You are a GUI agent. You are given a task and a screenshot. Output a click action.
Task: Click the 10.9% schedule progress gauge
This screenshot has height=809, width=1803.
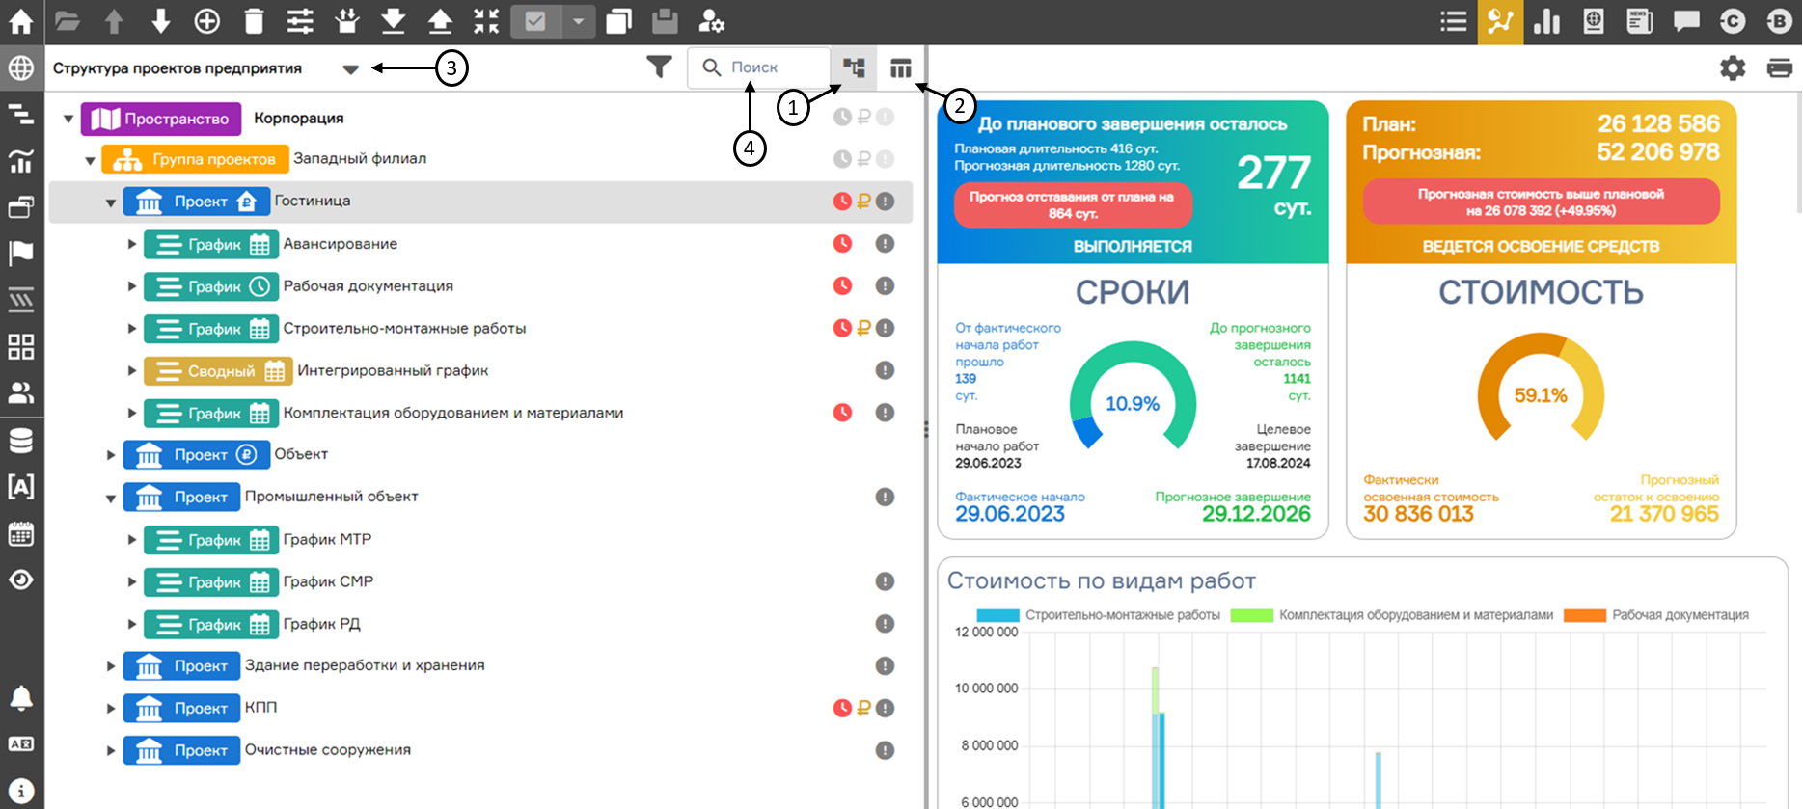1133,397
